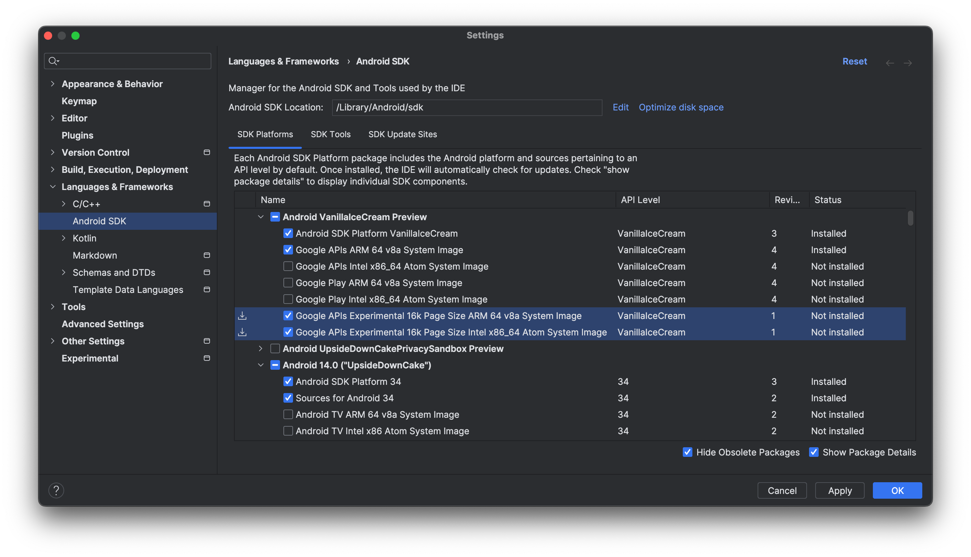Click Optimize disk space link
The width and height of the screenshot is (971, 557).
[x=681, y=107]
